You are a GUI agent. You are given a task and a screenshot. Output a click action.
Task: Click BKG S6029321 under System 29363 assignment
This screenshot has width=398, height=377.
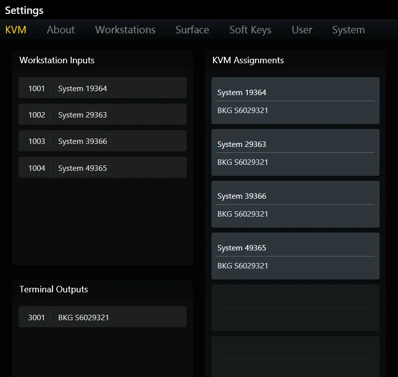[x=243, y=162]
